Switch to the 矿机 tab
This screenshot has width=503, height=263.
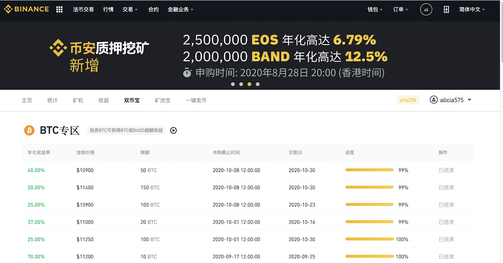point(78,100)
